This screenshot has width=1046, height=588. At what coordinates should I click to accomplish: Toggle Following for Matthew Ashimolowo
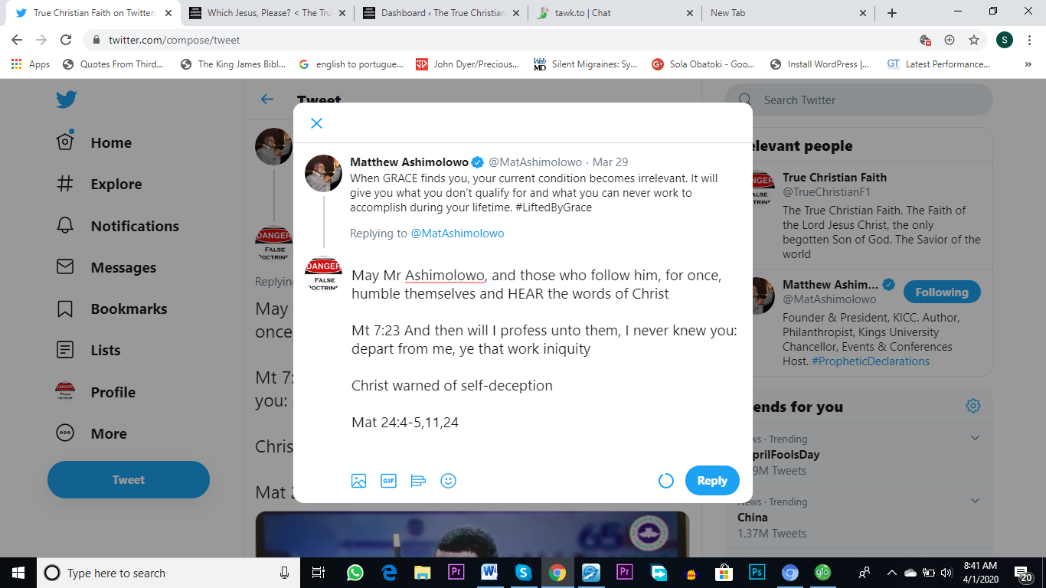(x=942, y=292)
